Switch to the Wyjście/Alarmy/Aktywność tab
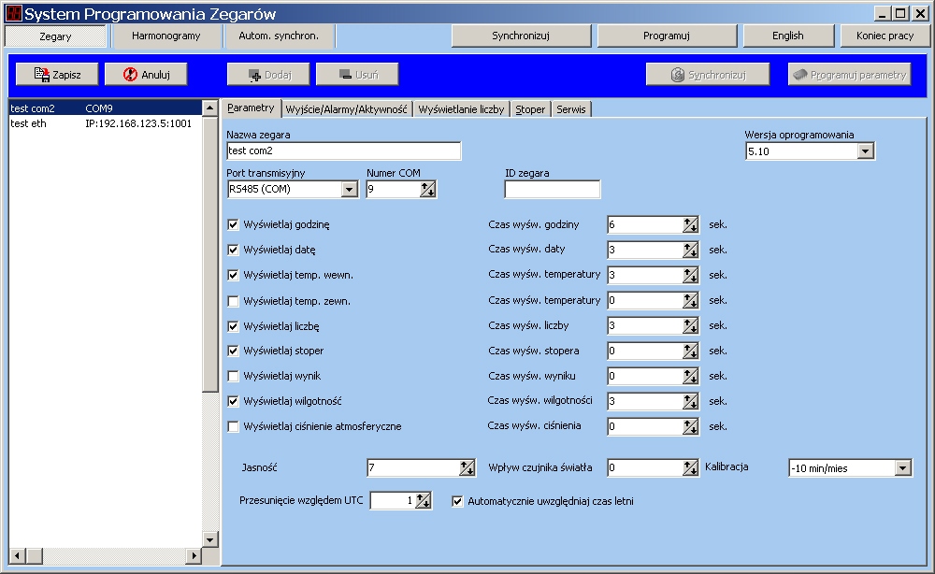 [347, 109]
